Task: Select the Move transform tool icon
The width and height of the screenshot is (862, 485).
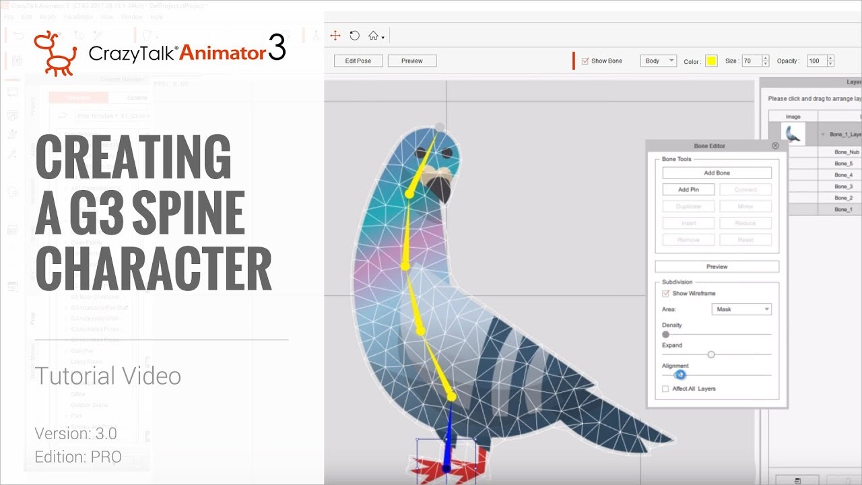Action: tap(335, 36)
